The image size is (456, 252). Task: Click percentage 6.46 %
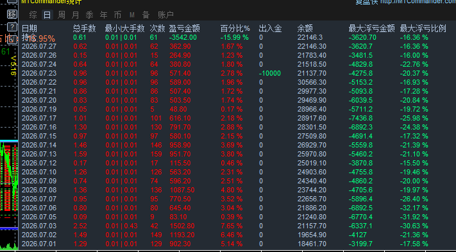tap(232, 235)
